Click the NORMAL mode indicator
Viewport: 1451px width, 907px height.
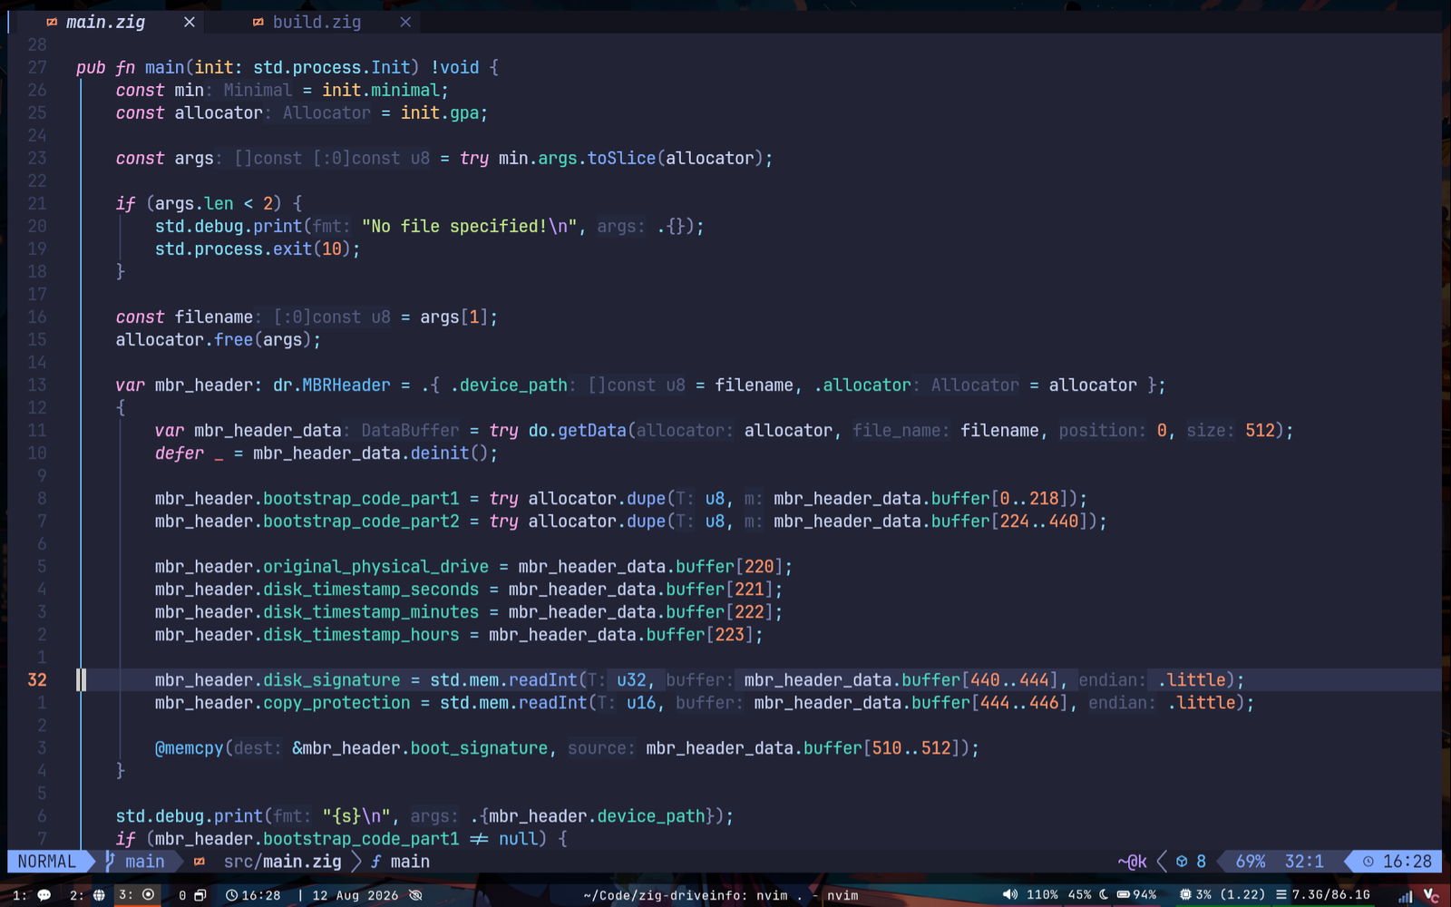click(x=47, y=862)
